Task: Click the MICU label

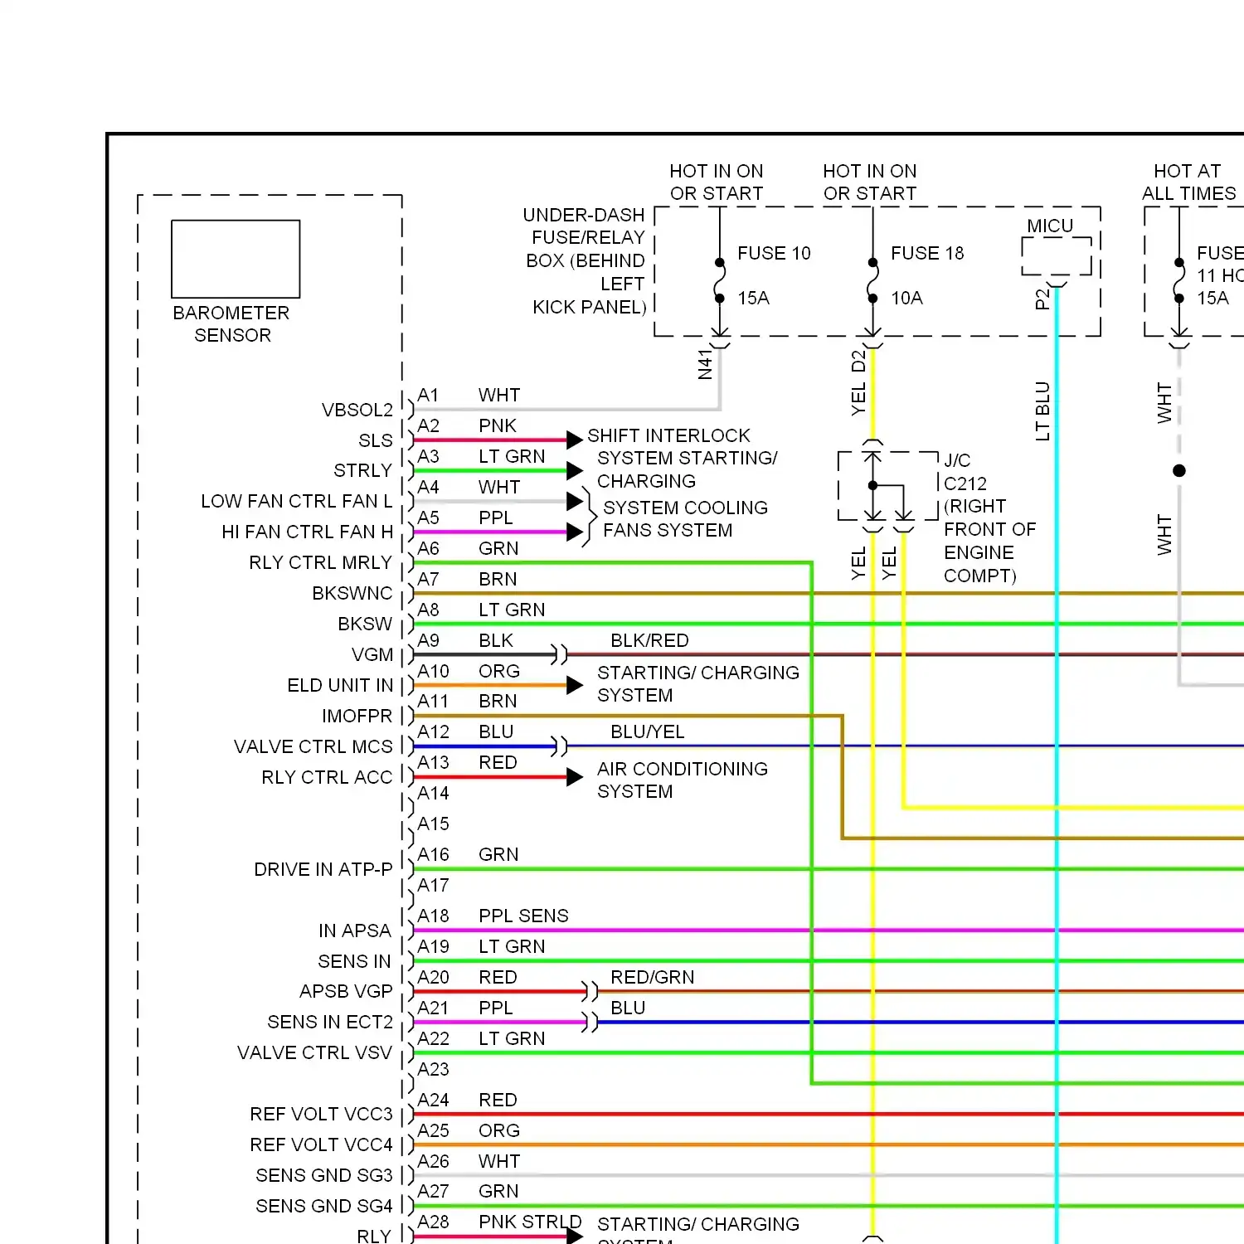Action: (1050, 226)
